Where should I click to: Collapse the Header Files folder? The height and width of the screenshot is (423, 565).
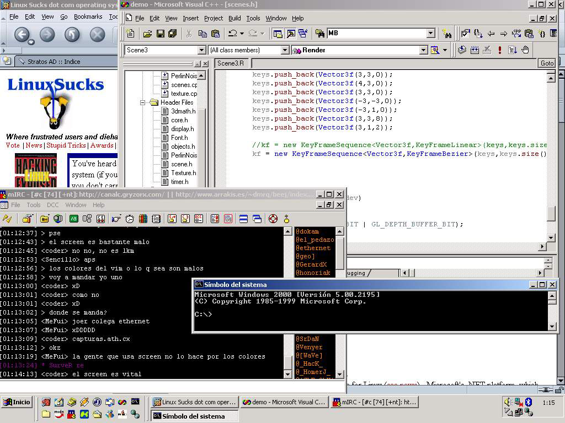(x=143, y=102)
